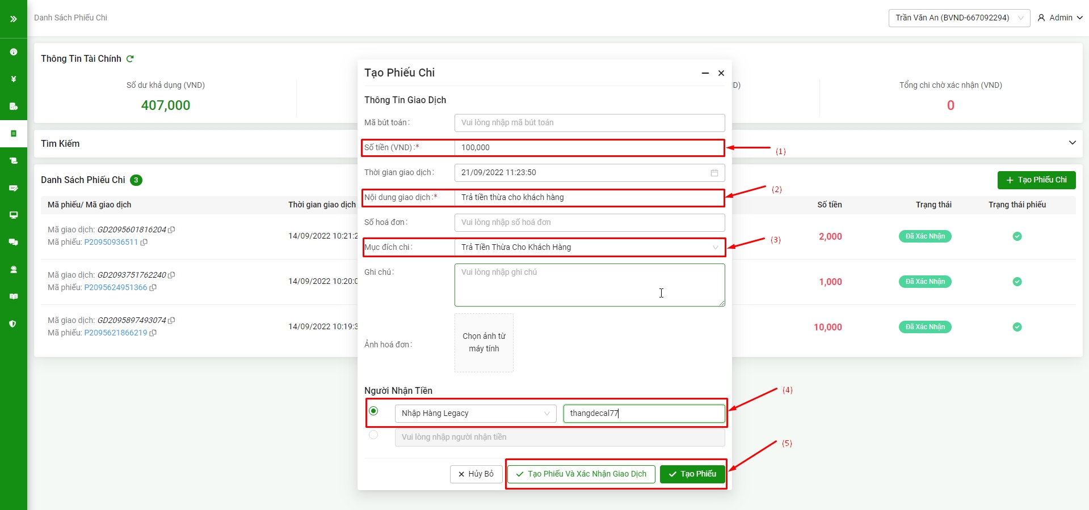Open the Nhập Hàng Legacy system dropdown
Image resolution: width=1089 pixels, height=510 pixels.
[x=475, y=414]
